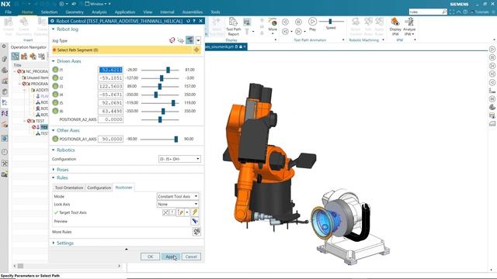Click the second Jog Type icon
497x279 pixels.
point(181,40)
